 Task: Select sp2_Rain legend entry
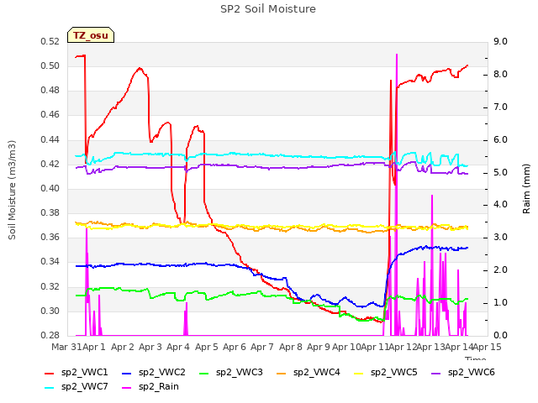tap(150, 387)
